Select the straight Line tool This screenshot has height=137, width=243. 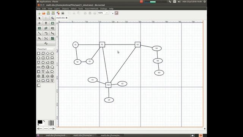click(39, 33)
